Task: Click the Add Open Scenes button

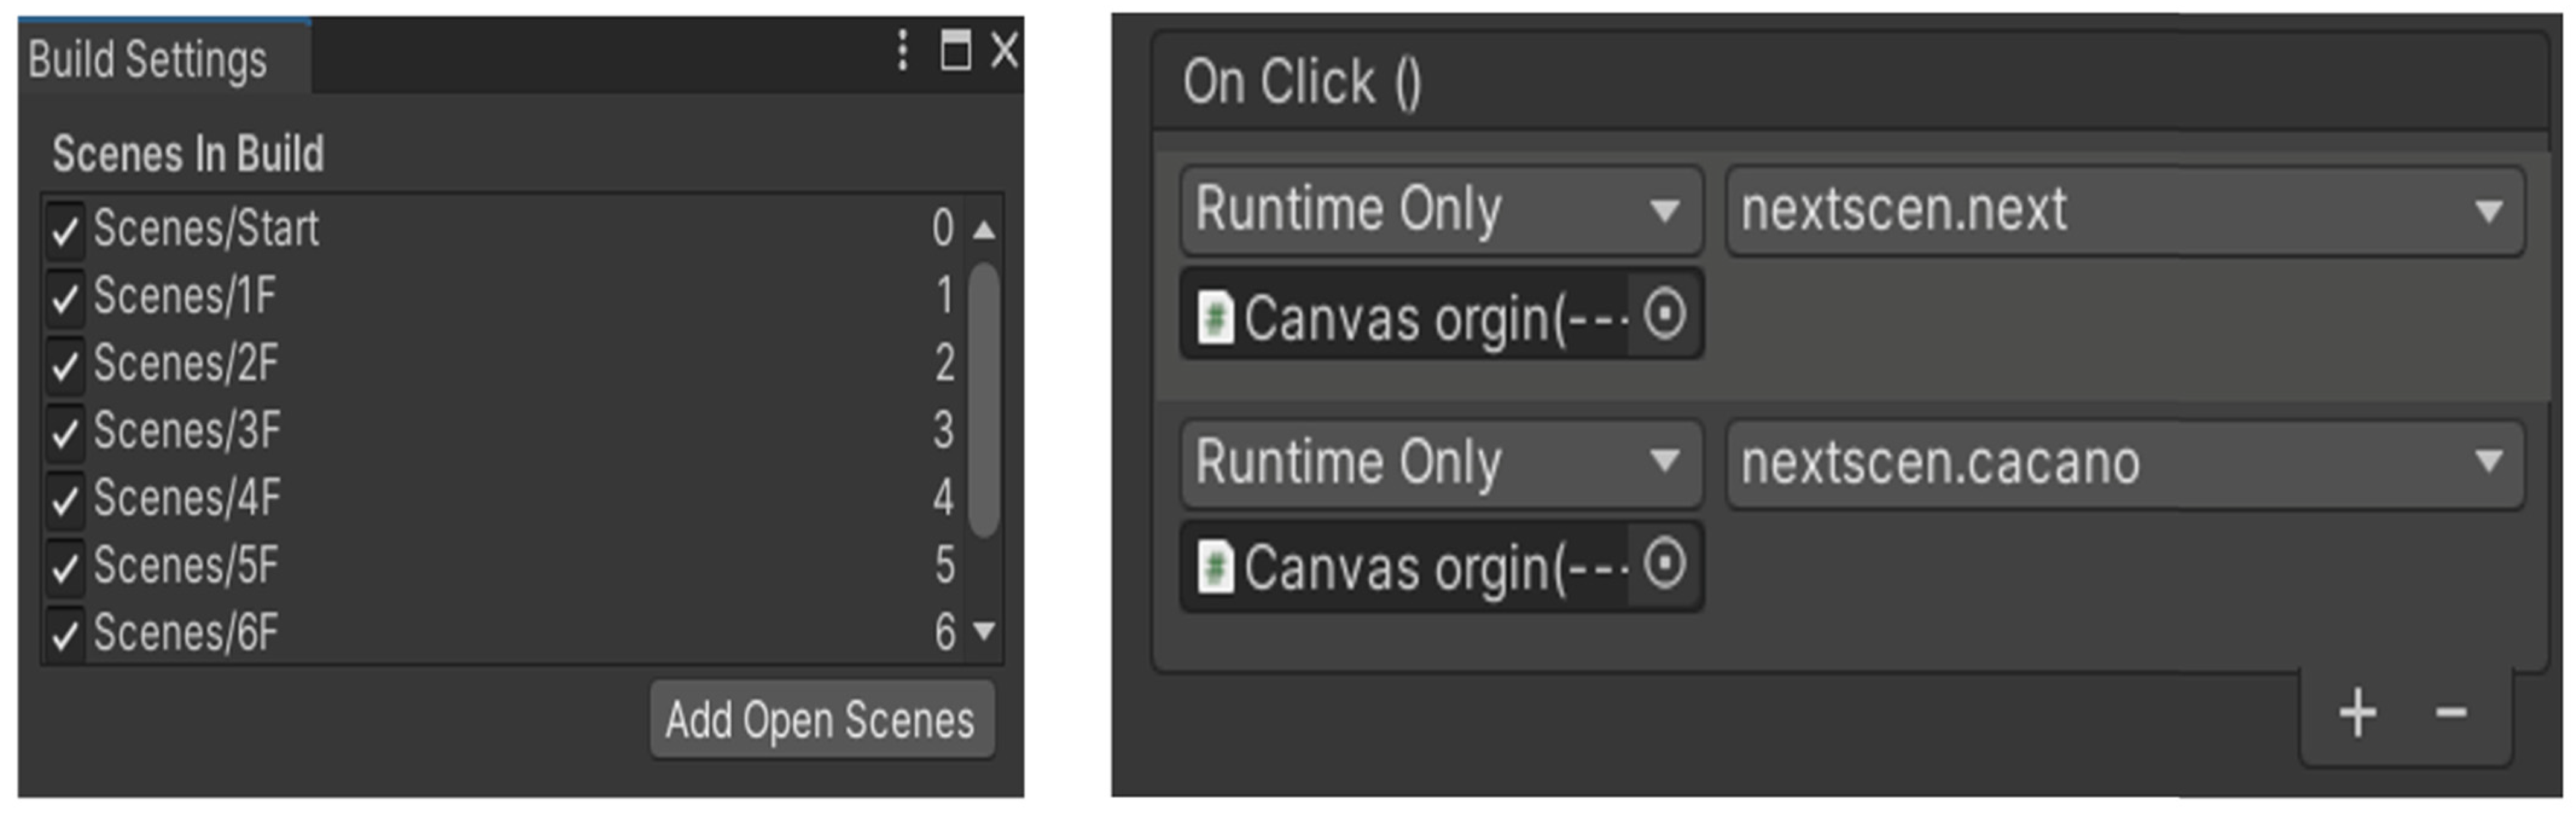Action: tap(820, 720)
